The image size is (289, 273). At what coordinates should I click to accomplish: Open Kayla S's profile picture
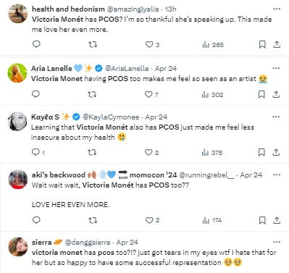(x=17, y=122)
